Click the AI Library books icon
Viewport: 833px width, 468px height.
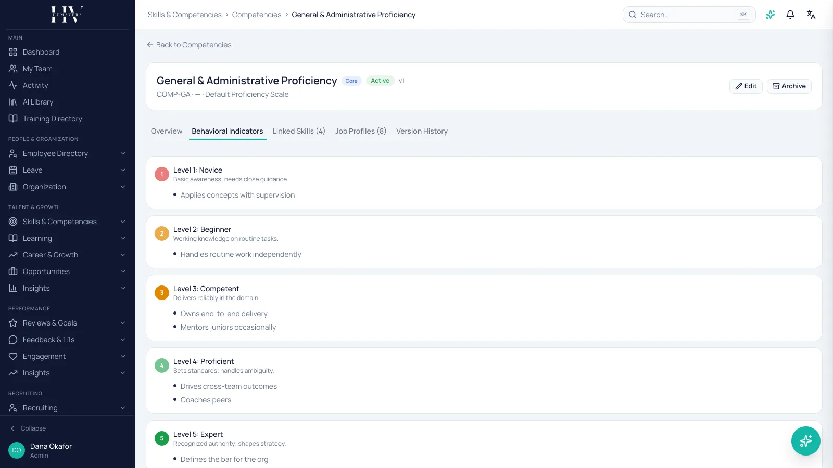(x=13, y=102)
